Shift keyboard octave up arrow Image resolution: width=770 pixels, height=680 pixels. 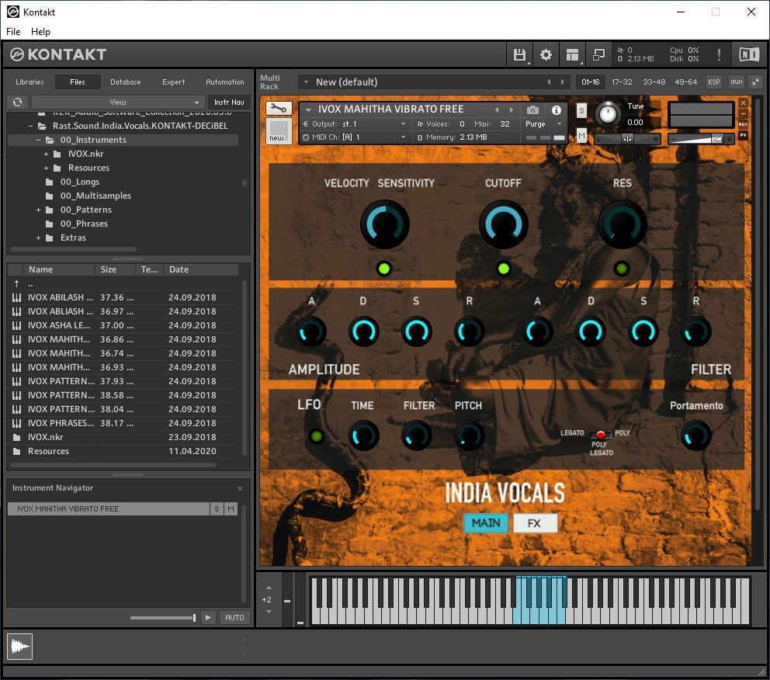[x=269, y=588]
